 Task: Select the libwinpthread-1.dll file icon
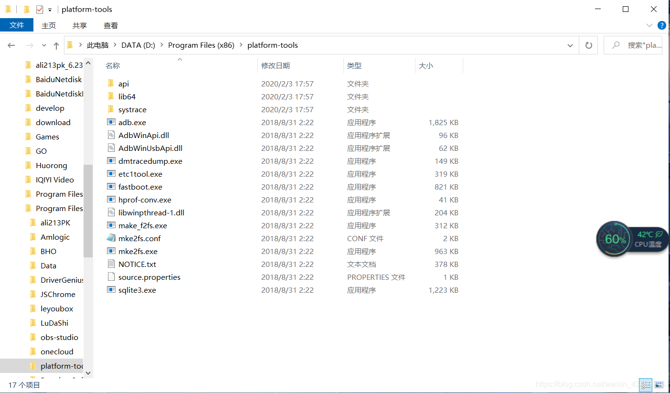coord(111,212)
